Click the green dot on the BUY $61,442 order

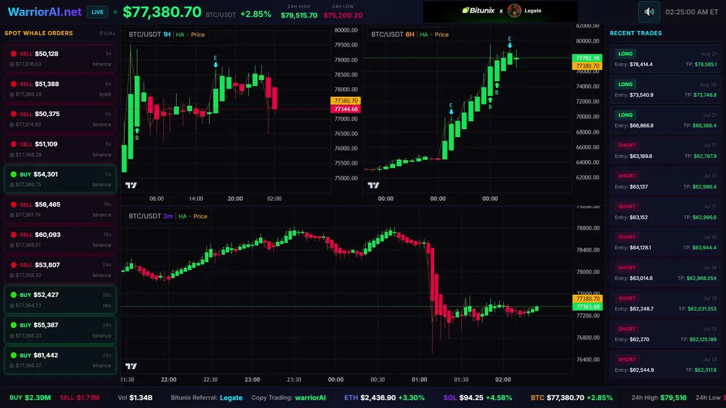[14, 355]
